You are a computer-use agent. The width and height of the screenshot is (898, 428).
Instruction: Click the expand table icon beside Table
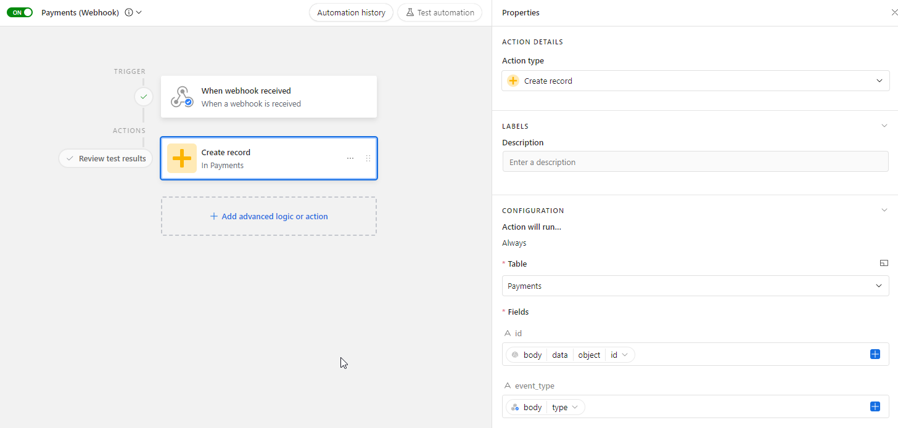click(884, 263)
